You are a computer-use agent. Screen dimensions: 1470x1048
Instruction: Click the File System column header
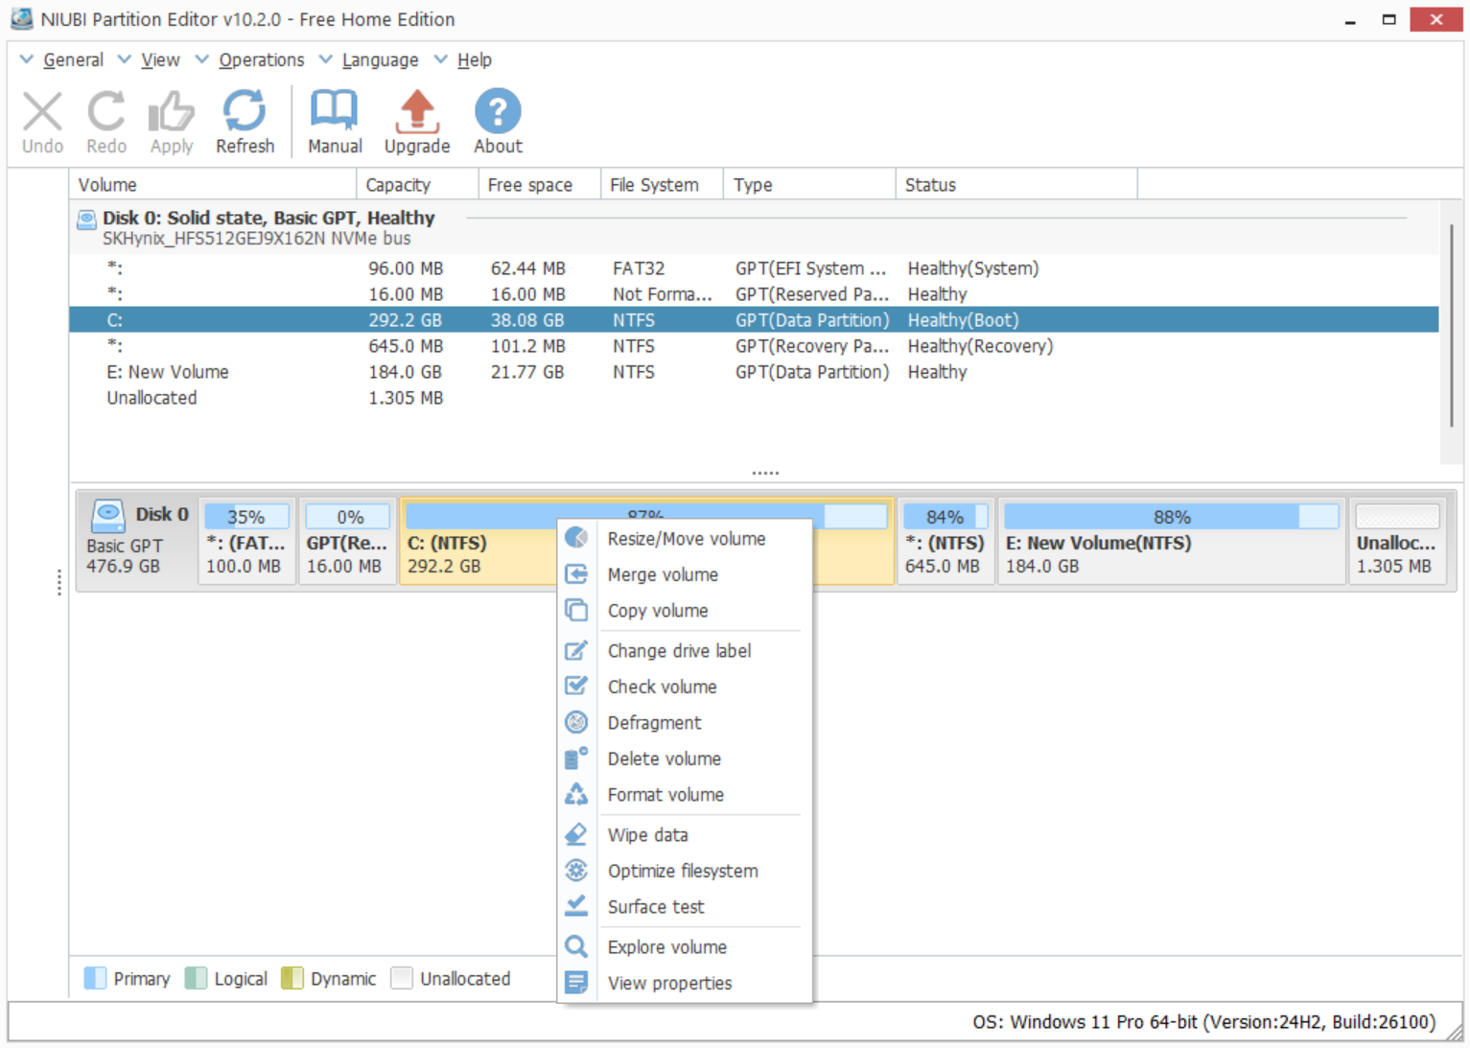[663, 185]
